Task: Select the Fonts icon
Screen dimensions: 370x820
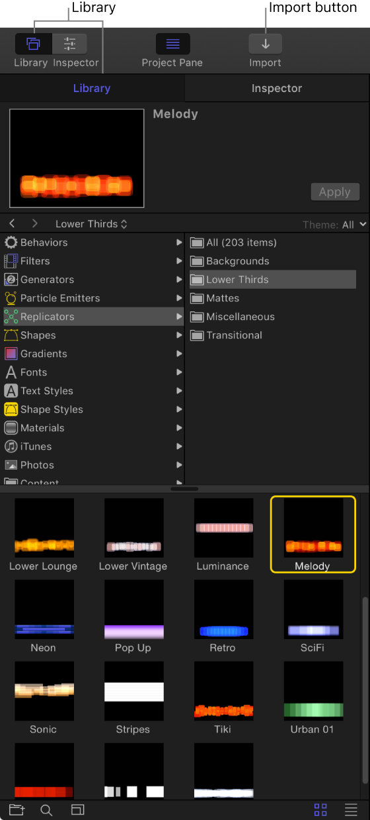Action: 11,372
